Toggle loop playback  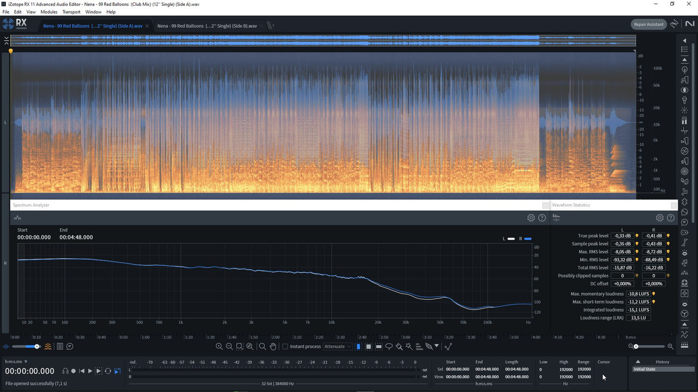[x=108, y=371]
